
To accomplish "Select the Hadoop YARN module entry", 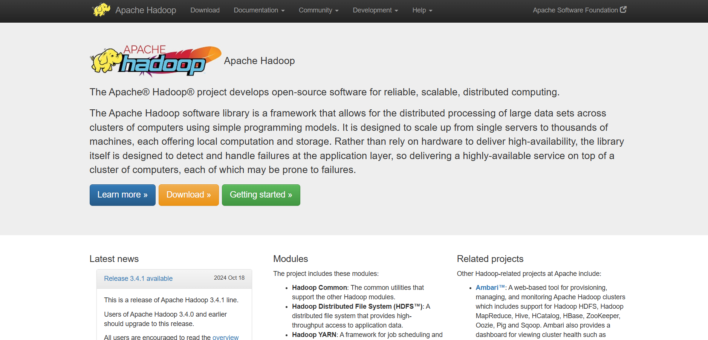I will (367, 335).
